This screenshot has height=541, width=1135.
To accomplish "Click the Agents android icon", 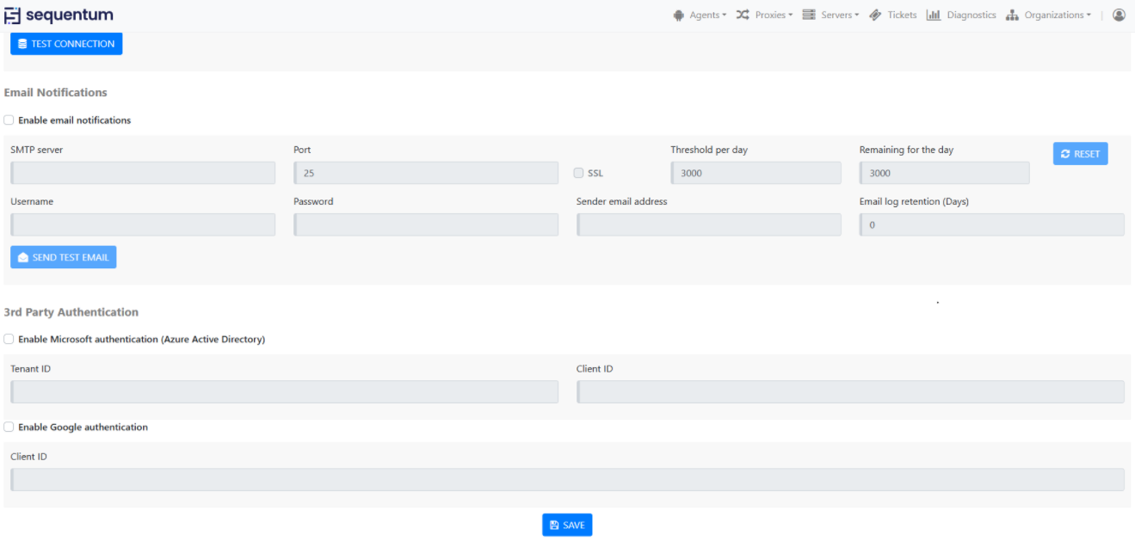I will [679, 15].
